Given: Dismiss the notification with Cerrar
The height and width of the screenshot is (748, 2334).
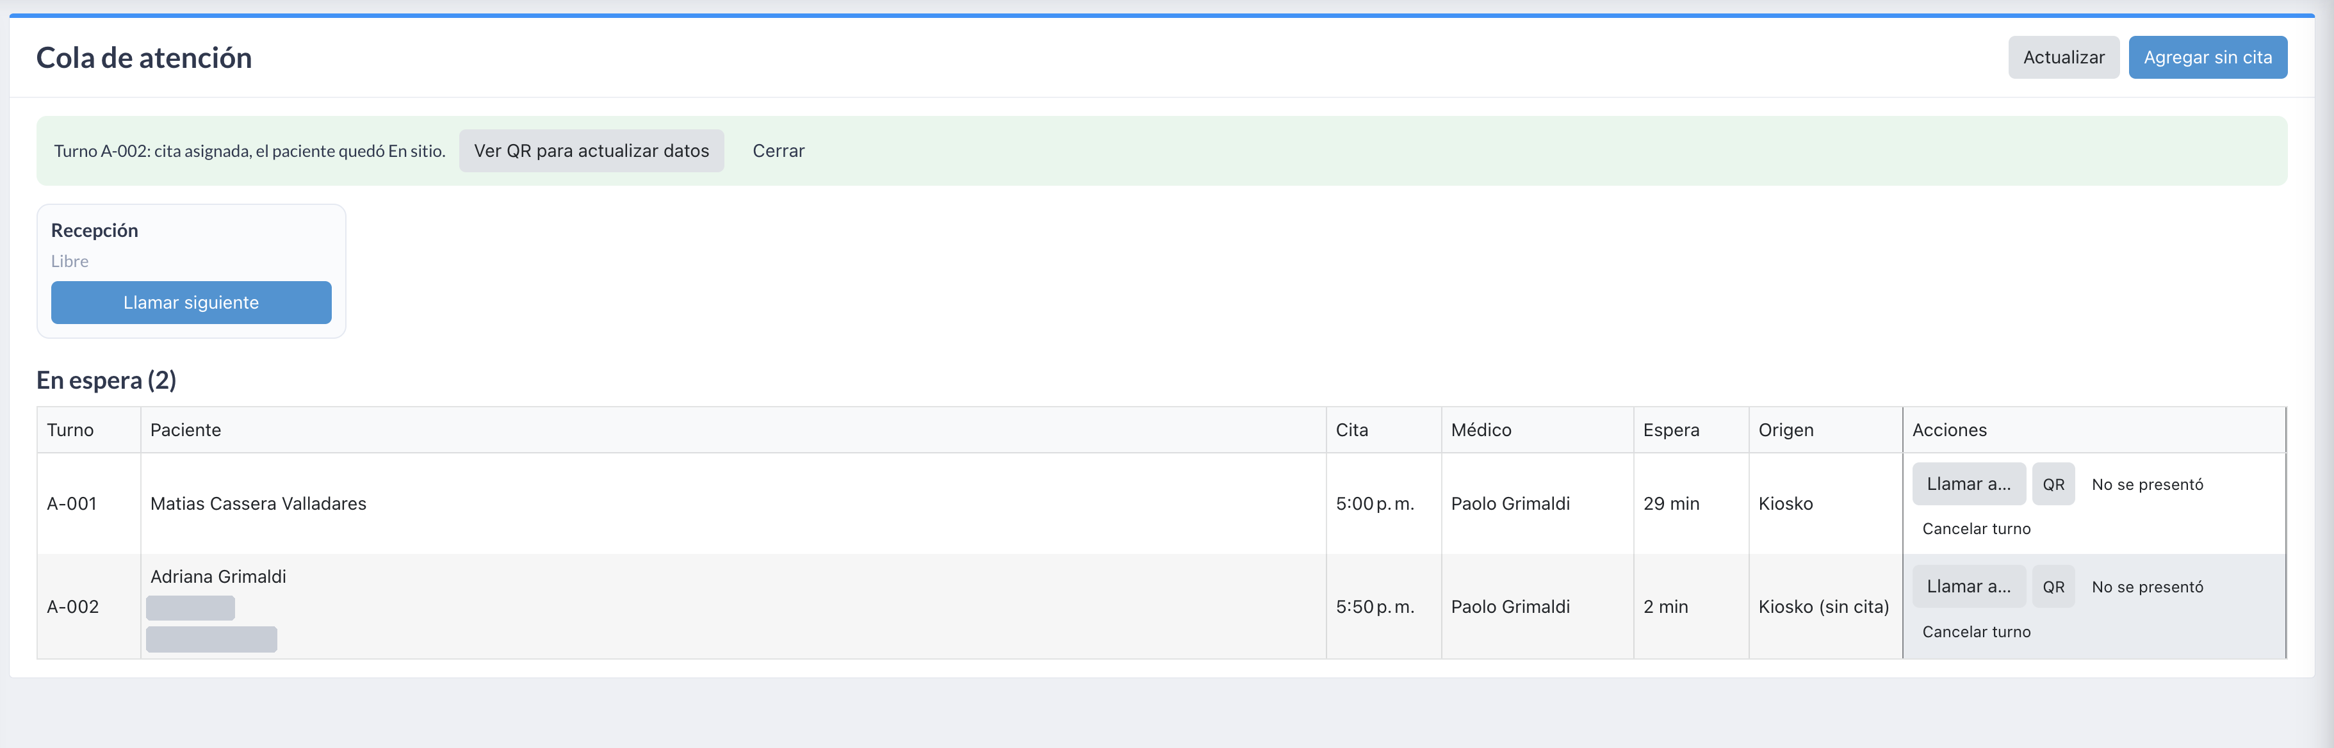Looking at the screenshot, I should (778, 150).
